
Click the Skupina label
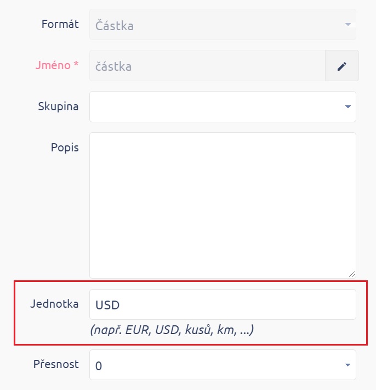click(58, 106)
